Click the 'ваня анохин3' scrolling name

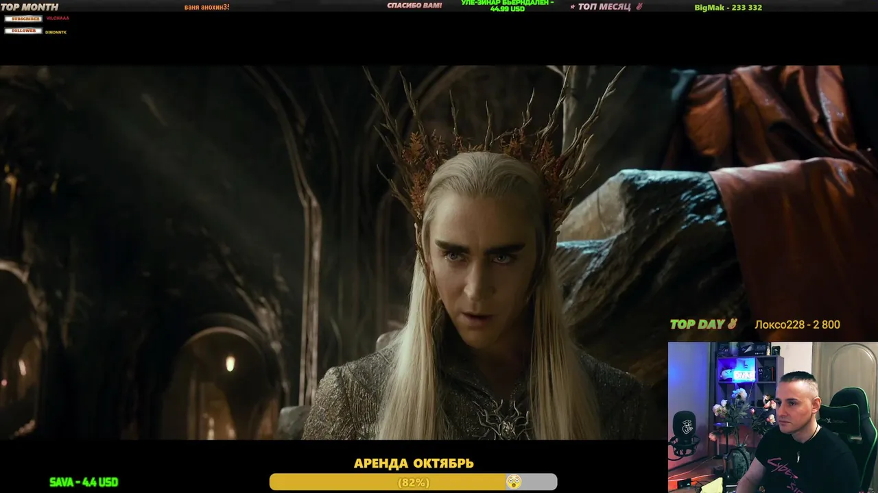coord(206,7)
